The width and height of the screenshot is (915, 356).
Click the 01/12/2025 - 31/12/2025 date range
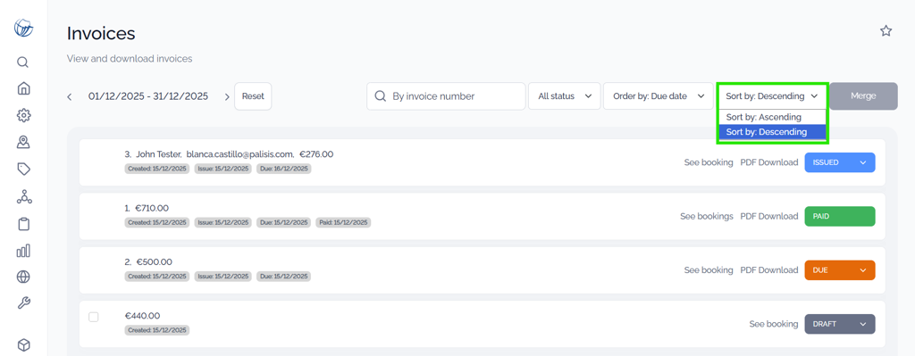point(148,96)
